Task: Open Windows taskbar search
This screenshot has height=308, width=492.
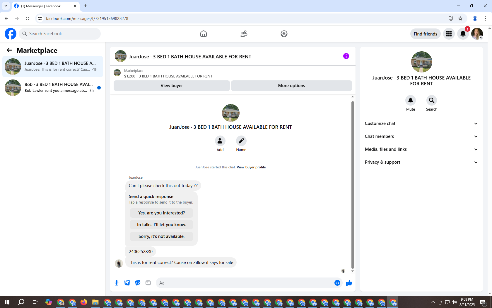Action: [x=21, y=302]
